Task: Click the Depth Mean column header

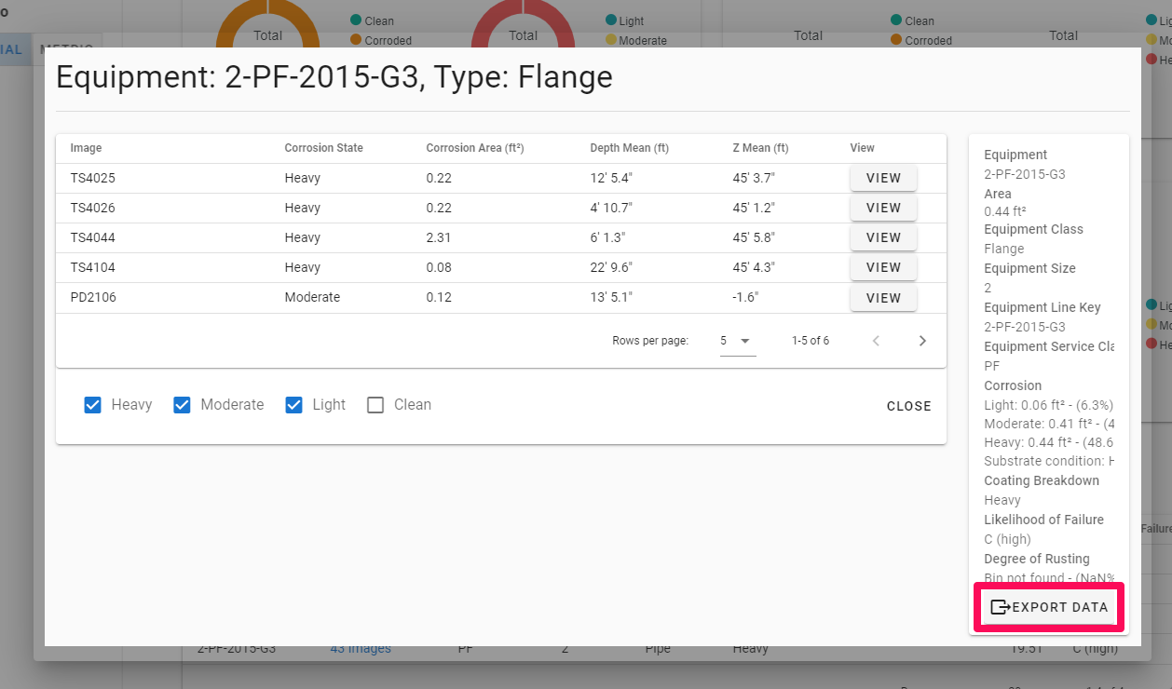Action: 629,148
